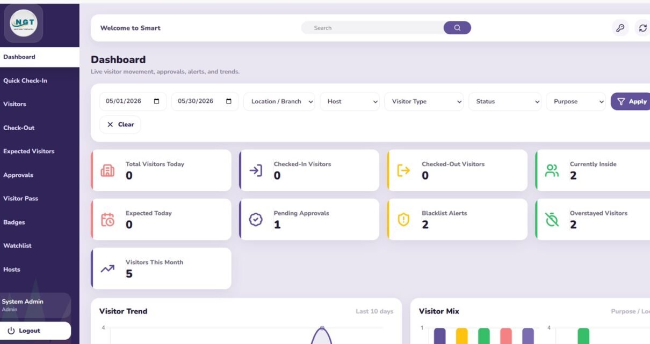Open calendar picker on 05/30/2026 date field
The image size is (650, 344).
229,101
